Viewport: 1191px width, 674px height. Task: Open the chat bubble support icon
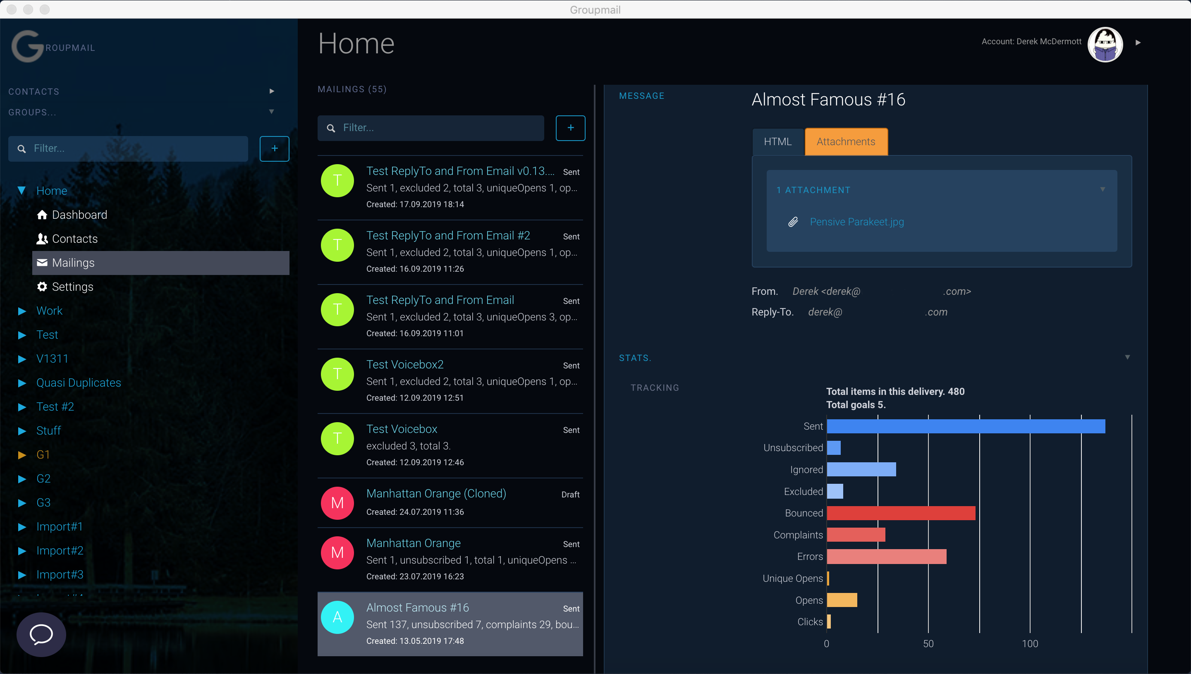tap(41, 634)
